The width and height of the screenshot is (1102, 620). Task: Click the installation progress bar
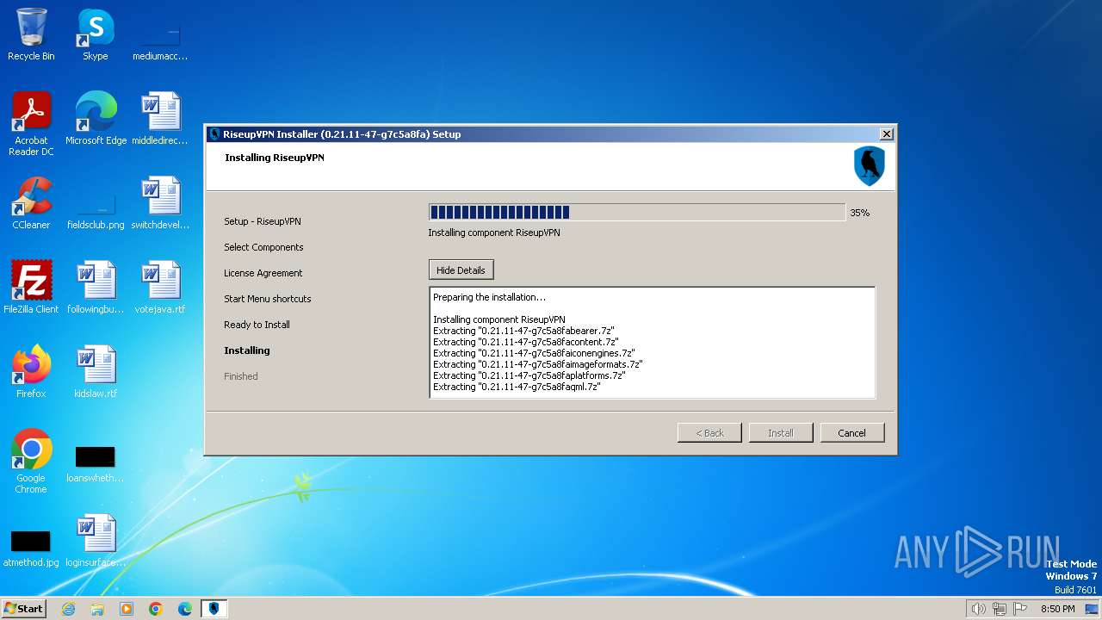pos(637,213)
